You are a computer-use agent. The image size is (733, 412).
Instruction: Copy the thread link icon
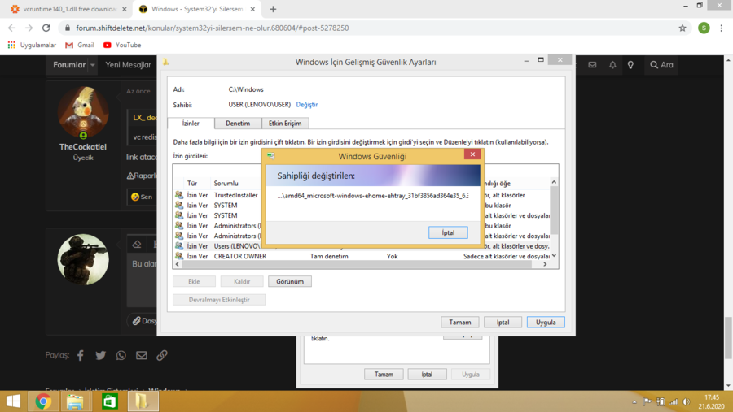pyautogui.click(x=162, y=356)
